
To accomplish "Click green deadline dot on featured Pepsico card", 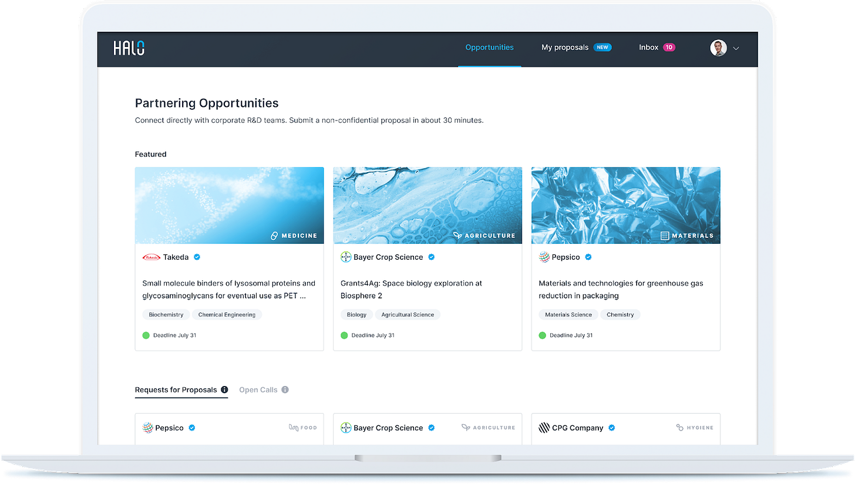I will click(543, 335).
